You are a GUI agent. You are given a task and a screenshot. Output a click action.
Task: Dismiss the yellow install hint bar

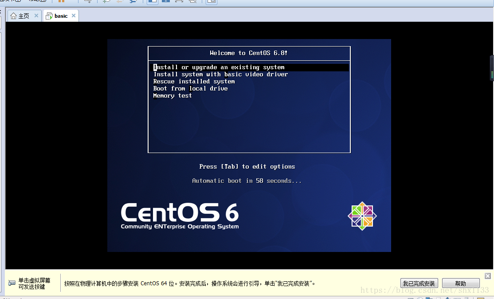[488, 276]
